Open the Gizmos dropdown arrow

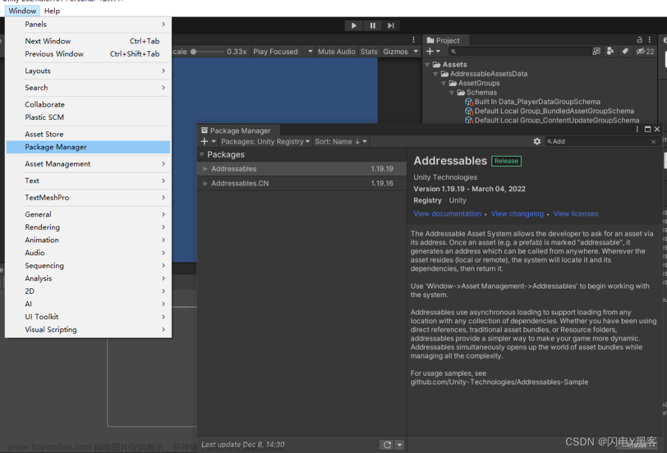(x=416, y=51)
